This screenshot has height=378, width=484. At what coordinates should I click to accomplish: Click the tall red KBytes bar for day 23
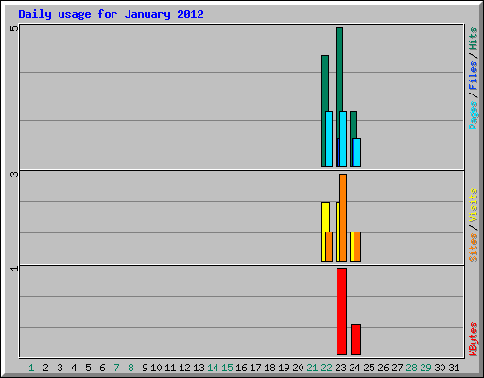point(341,312)
